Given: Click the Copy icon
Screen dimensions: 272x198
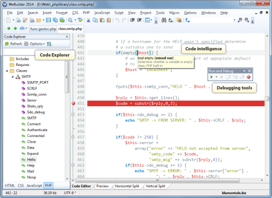Looking at the screenshot, I should [x=95, y=20].
